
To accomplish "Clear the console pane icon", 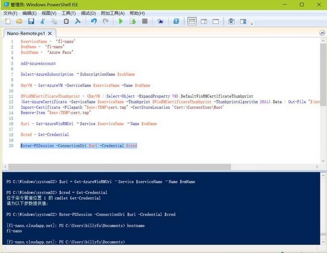I will point(78,21).
